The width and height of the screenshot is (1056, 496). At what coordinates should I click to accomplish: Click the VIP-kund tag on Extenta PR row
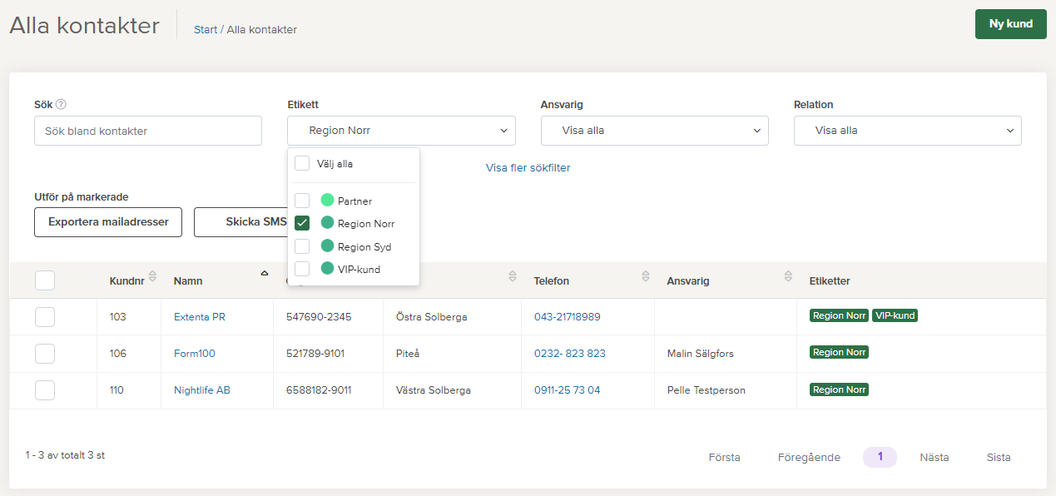(x=895, y=316)
